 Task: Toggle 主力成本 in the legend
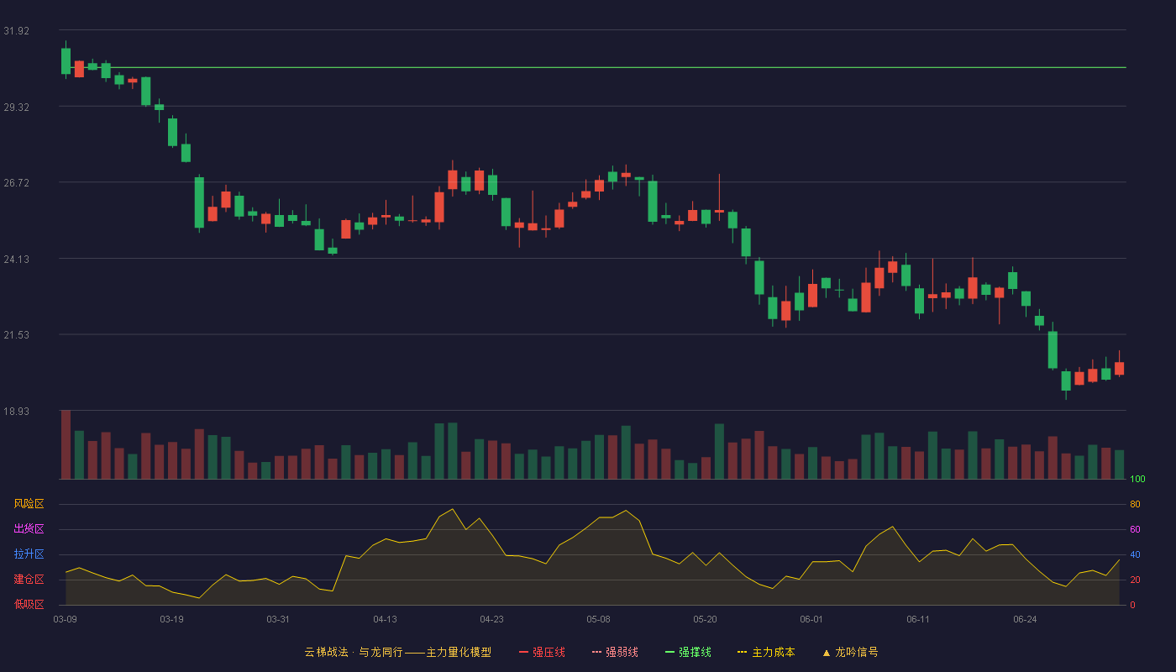(x=765, y=652)
